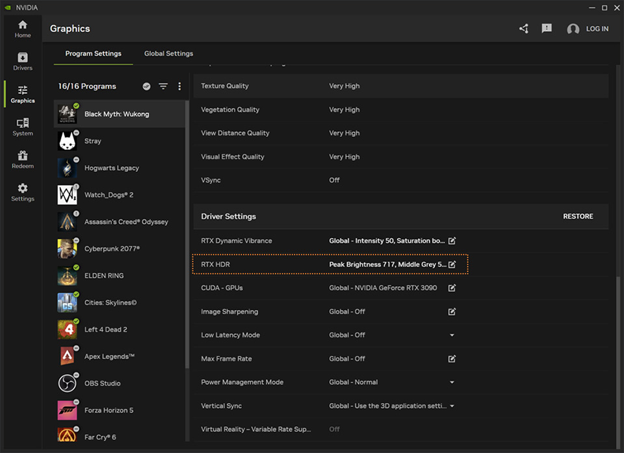The width and height of the screenshot is (624, 453).
Task: Select Cyberpunk 2077 in the program list
Action: click(112, 249)
